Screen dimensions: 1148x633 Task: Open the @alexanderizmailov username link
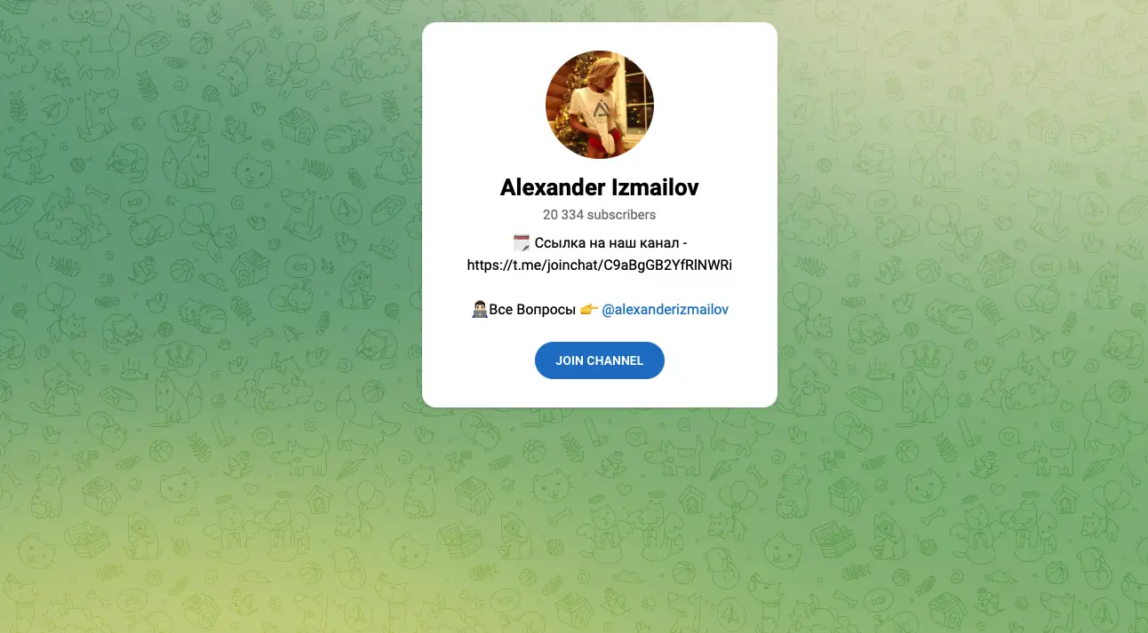click(666, 310)
